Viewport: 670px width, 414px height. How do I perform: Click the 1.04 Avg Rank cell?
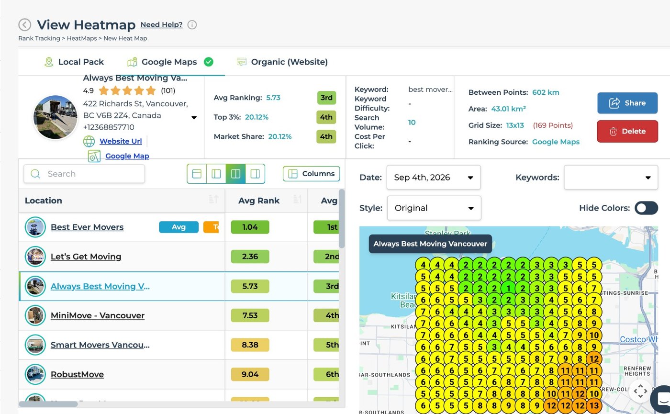click(250, 227)
